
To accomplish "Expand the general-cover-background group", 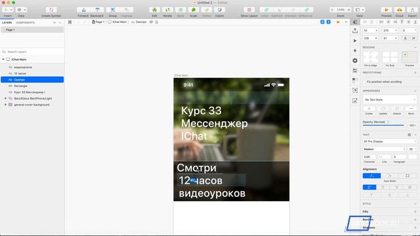I will coord(6,105).
